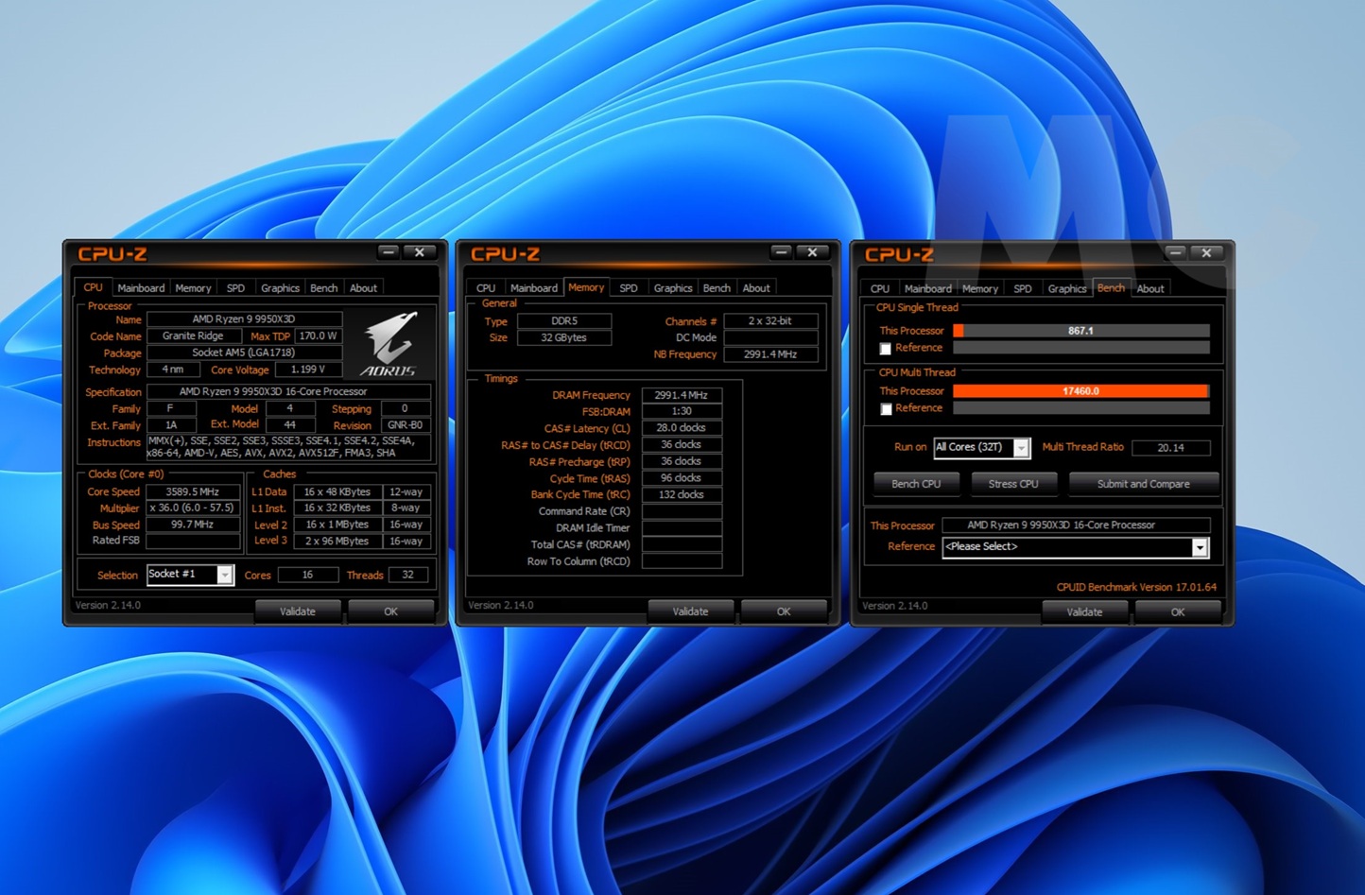Switch to Mainboard tab in the processor window
1365x895 pixels.
[x=141, y=288]
